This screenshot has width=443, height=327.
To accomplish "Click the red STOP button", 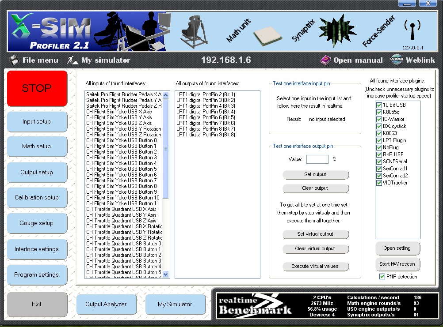I will tap(37, 88).
